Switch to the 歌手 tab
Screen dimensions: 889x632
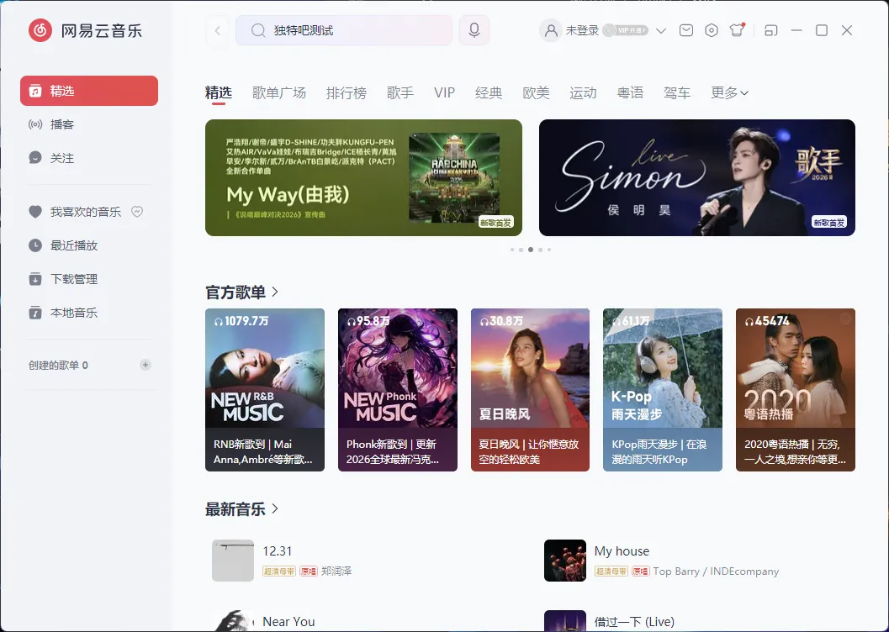[x=400, y=92]
